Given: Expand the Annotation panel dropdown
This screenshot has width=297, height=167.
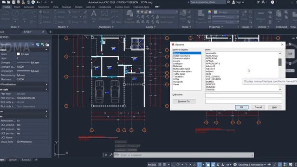Looking at the screenshot, I should (106, 27).
